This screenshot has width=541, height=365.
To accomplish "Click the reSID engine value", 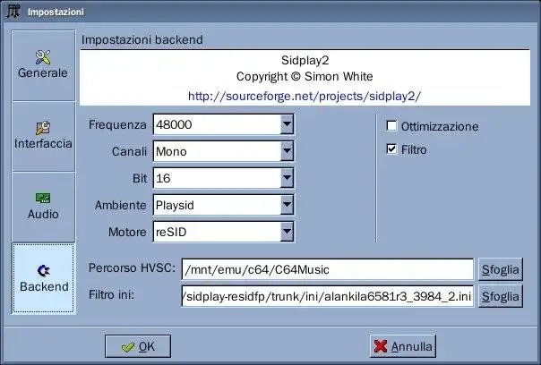I will coord(171,232).
